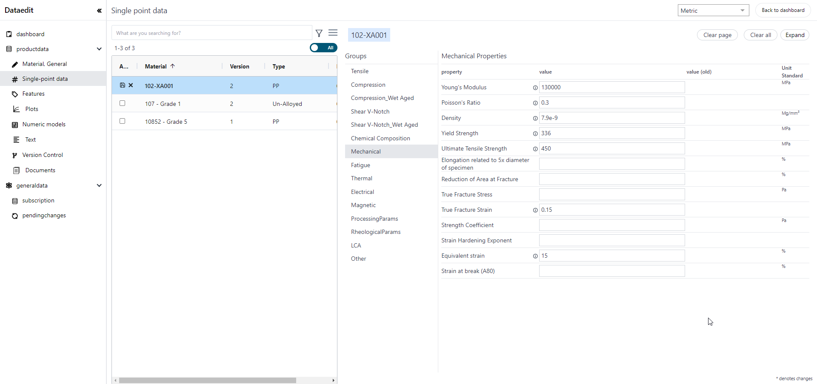Open the hamburger list menu icon

pos(333,33)
